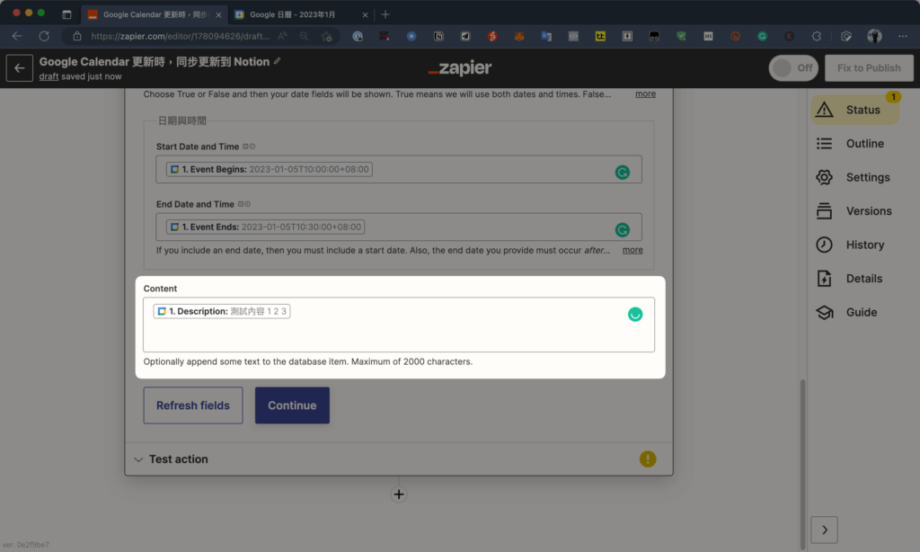Screen dimensions: 920x552
Task: Open the Settings panel
Action: click(855, 177)
